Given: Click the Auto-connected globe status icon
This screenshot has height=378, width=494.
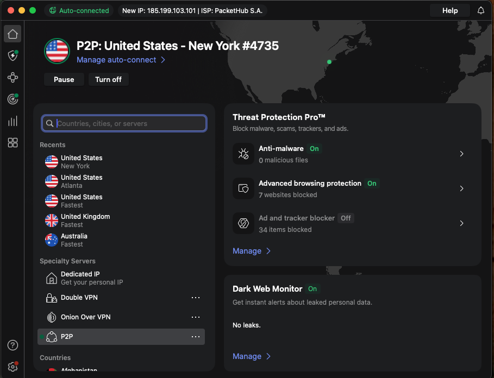Looking at the screenshot, I should click(53, 10).
